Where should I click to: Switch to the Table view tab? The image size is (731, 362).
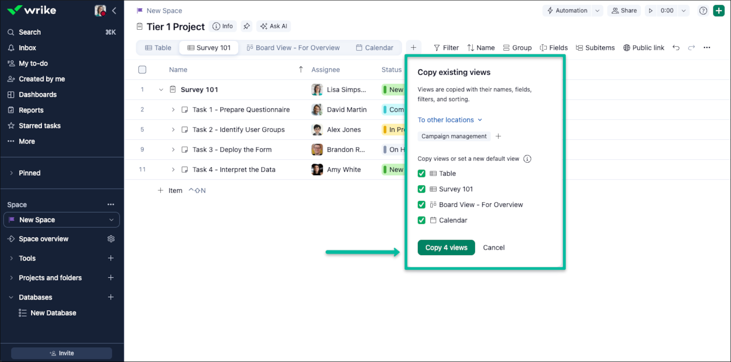(158, 48)
